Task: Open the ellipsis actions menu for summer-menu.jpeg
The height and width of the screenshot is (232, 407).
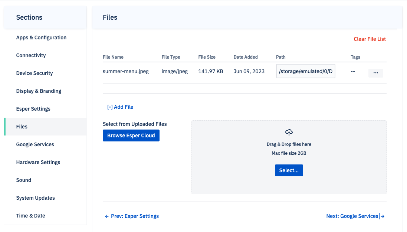Action: tap(376, 73)
